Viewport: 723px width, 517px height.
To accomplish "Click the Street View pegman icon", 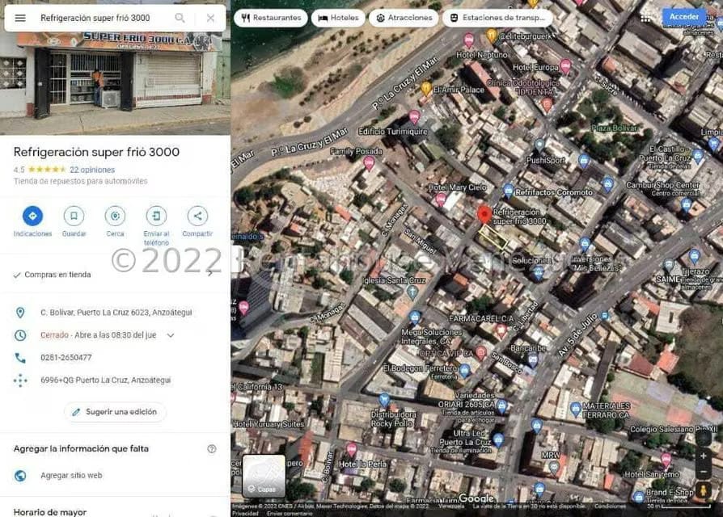I will [703, 491].
